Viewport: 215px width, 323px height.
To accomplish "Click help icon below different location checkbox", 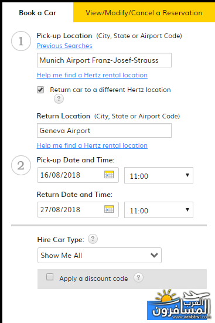I will coord(59,98).
